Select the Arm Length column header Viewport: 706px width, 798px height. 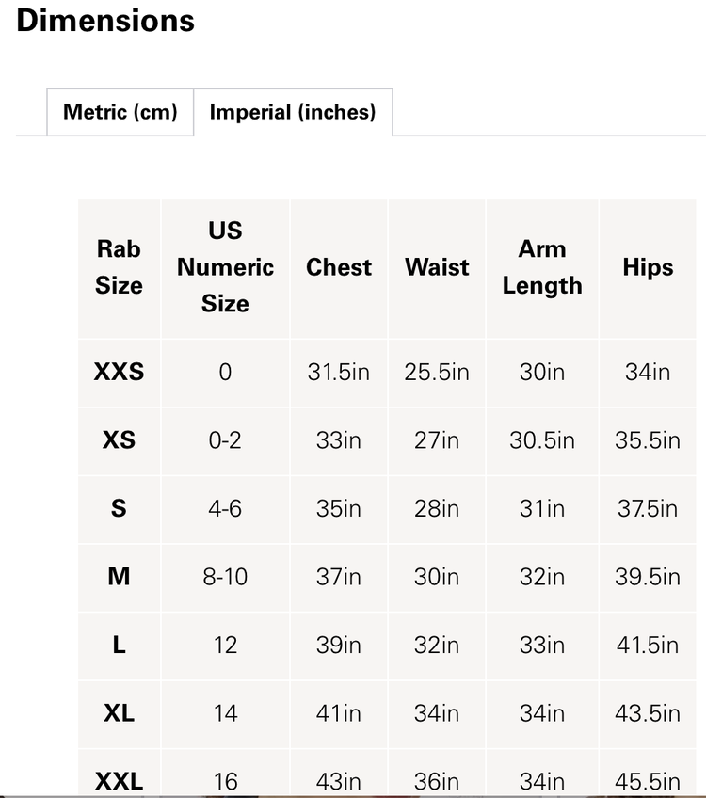pyautogui.click(x=541, y=267)
